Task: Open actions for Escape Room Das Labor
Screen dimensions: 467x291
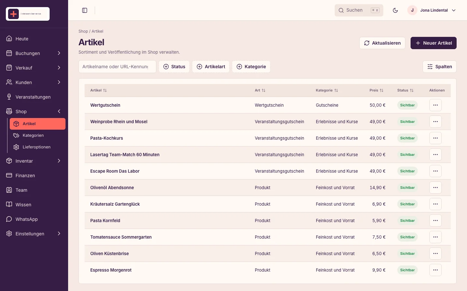Action: [436, 171]
